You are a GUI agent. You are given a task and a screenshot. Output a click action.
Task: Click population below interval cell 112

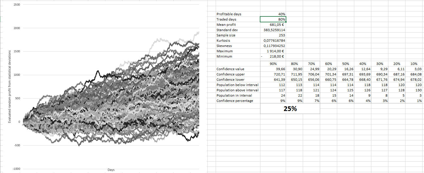click(x=273, y=85)
